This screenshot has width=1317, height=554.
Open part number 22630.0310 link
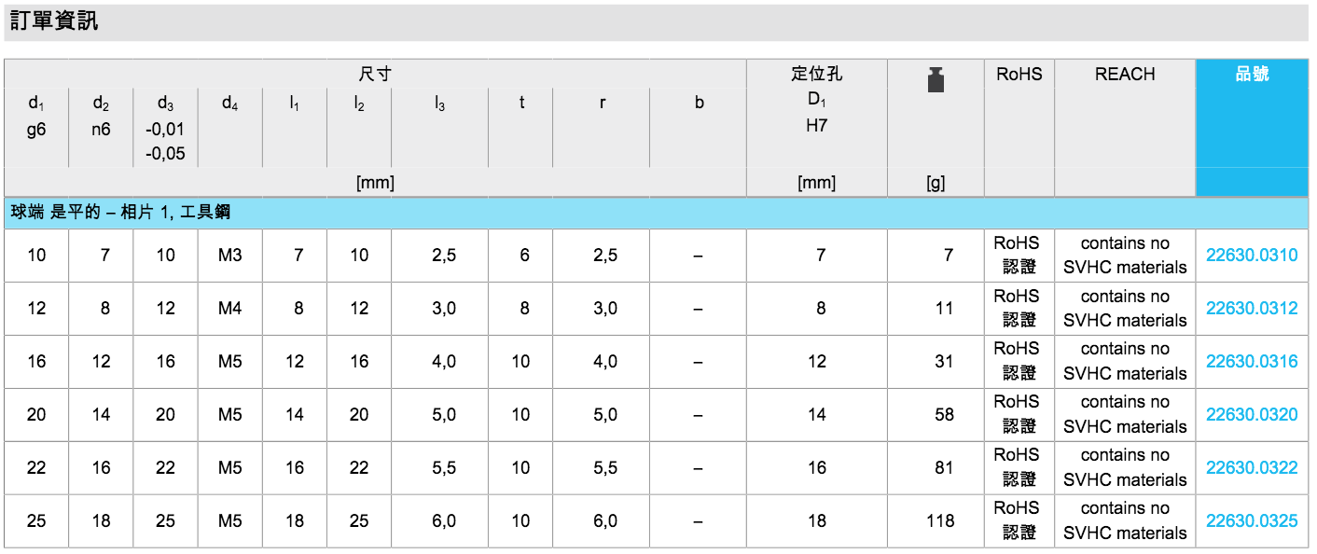coord(1251,256)
